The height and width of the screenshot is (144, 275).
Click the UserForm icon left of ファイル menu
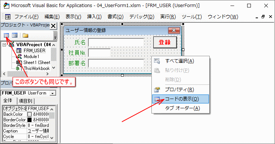tap(8, 17)
